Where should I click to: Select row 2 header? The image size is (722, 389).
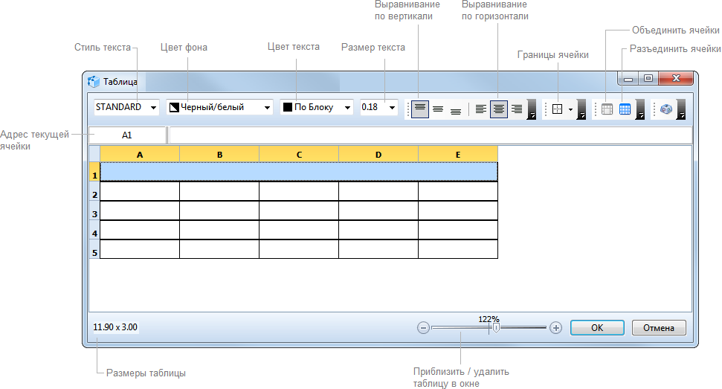94,191
